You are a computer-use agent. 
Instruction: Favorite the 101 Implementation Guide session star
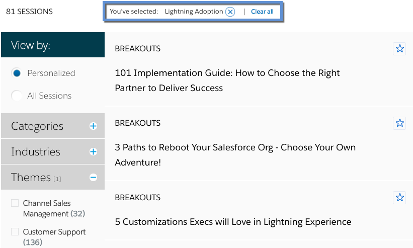(399, 48)
